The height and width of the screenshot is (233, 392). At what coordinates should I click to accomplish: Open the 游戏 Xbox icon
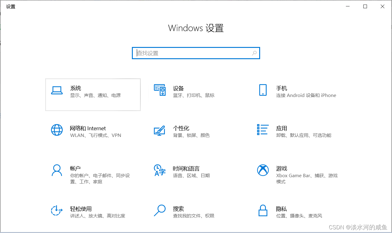263,170
